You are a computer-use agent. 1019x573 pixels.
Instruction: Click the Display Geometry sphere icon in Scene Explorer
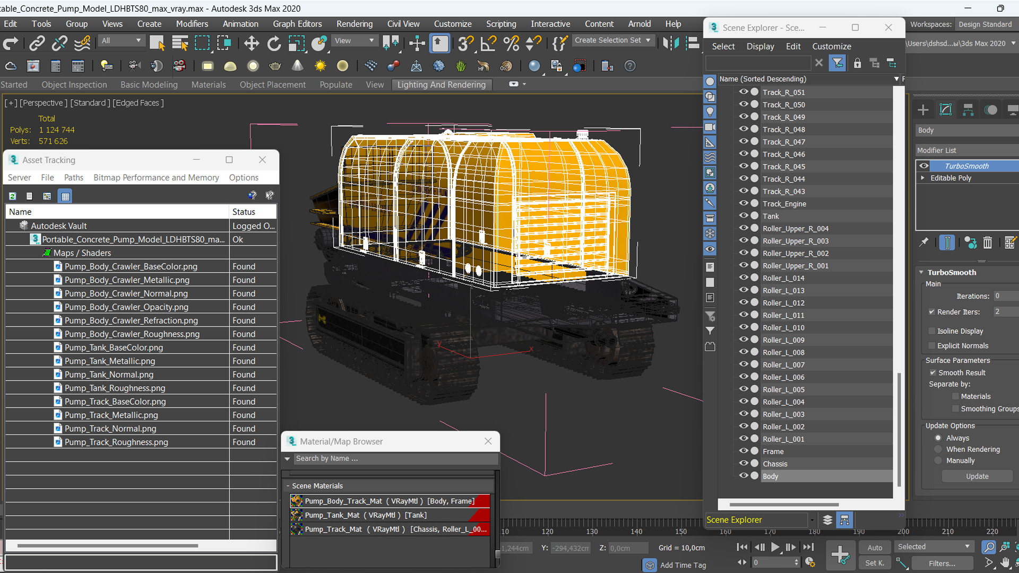710,82
